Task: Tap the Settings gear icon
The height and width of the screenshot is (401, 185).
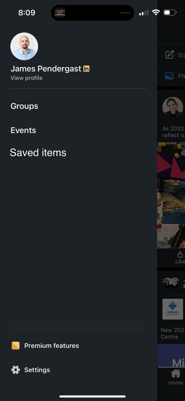Action: [x=16, y=370]
